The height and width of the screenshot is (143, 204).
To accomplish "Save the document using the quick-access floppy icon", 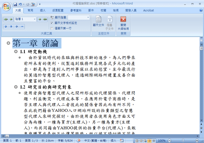I will point(15,4).
